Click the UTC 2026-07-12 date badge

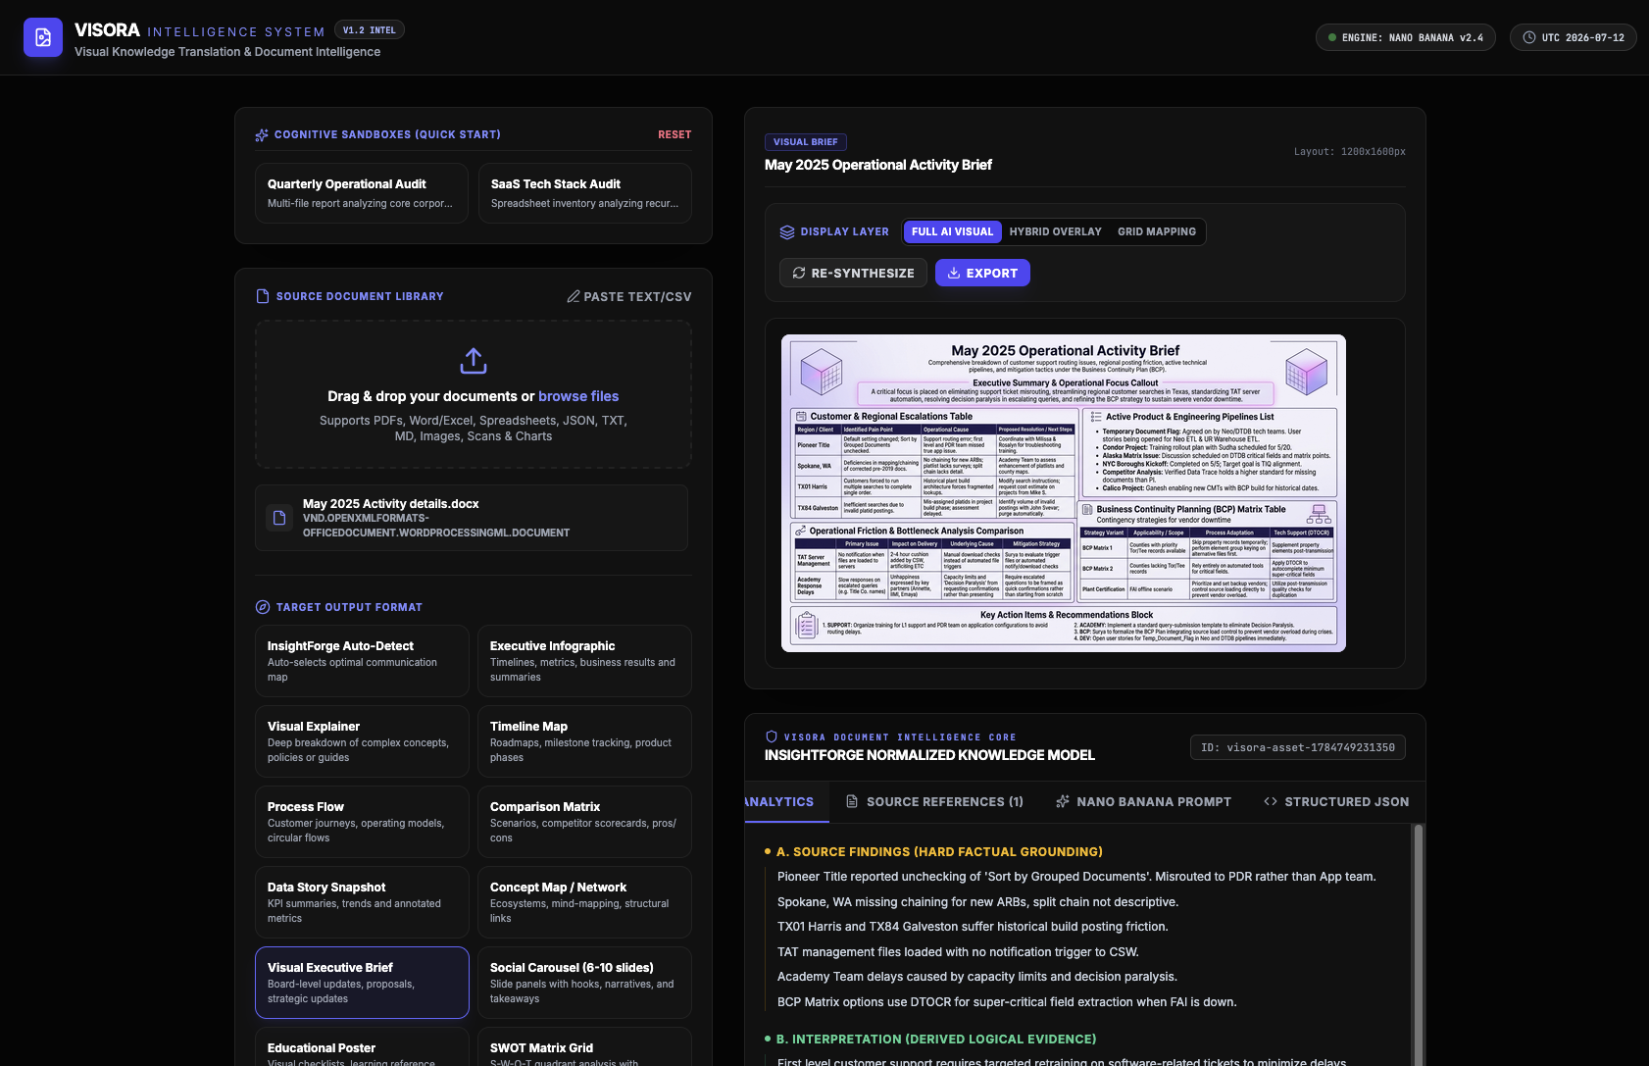pos(1574,37)
